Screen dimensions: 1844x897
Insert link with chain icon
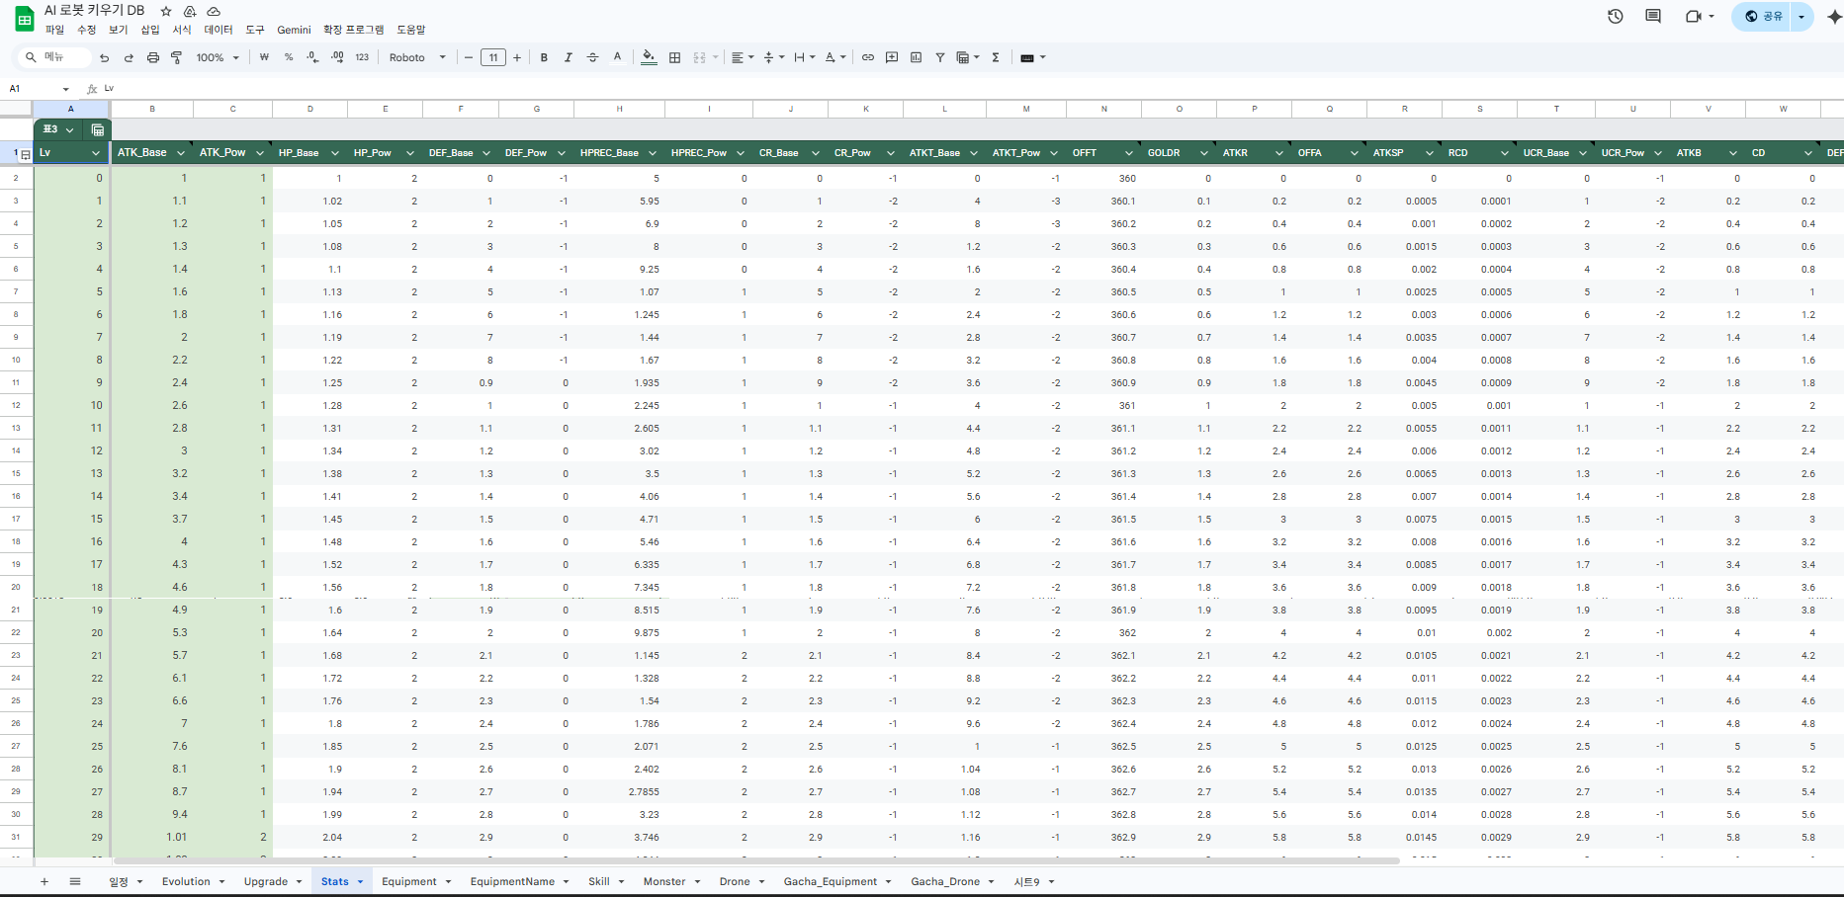click(x=867, y=57)
